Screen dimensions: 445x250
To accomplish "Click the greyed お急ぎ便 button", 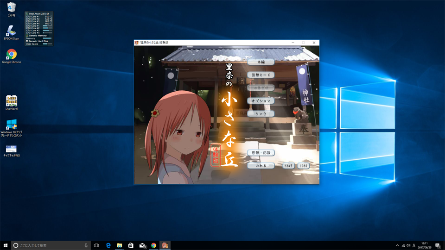I will (261, 88).
